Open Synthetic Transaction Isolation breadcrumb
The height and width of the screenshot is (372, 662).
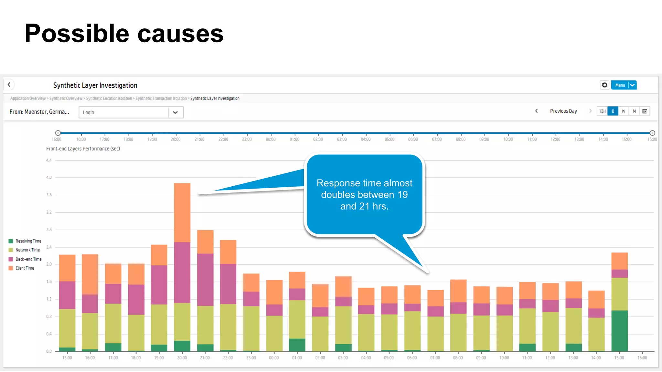coord(161,98)
